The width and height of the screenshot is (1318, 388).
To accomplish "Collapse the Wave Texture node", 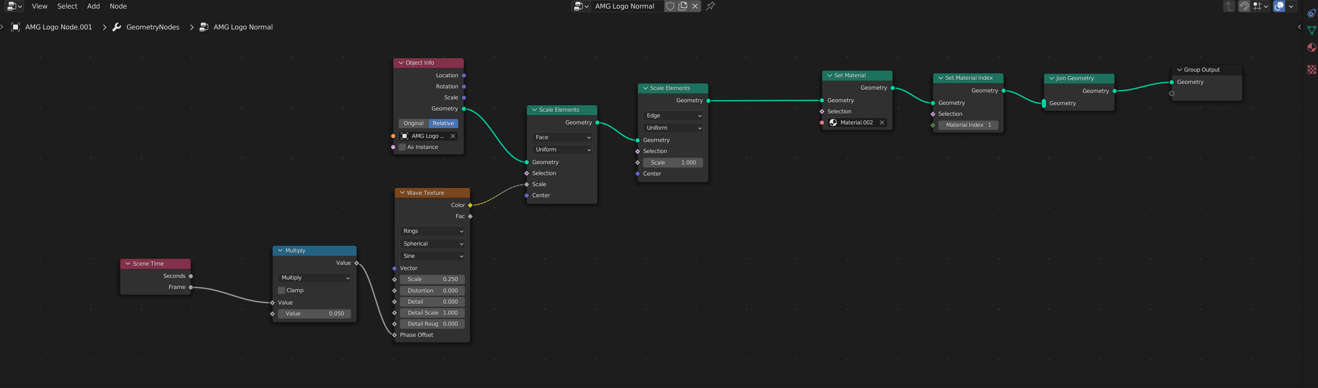I will coord(402,193).
